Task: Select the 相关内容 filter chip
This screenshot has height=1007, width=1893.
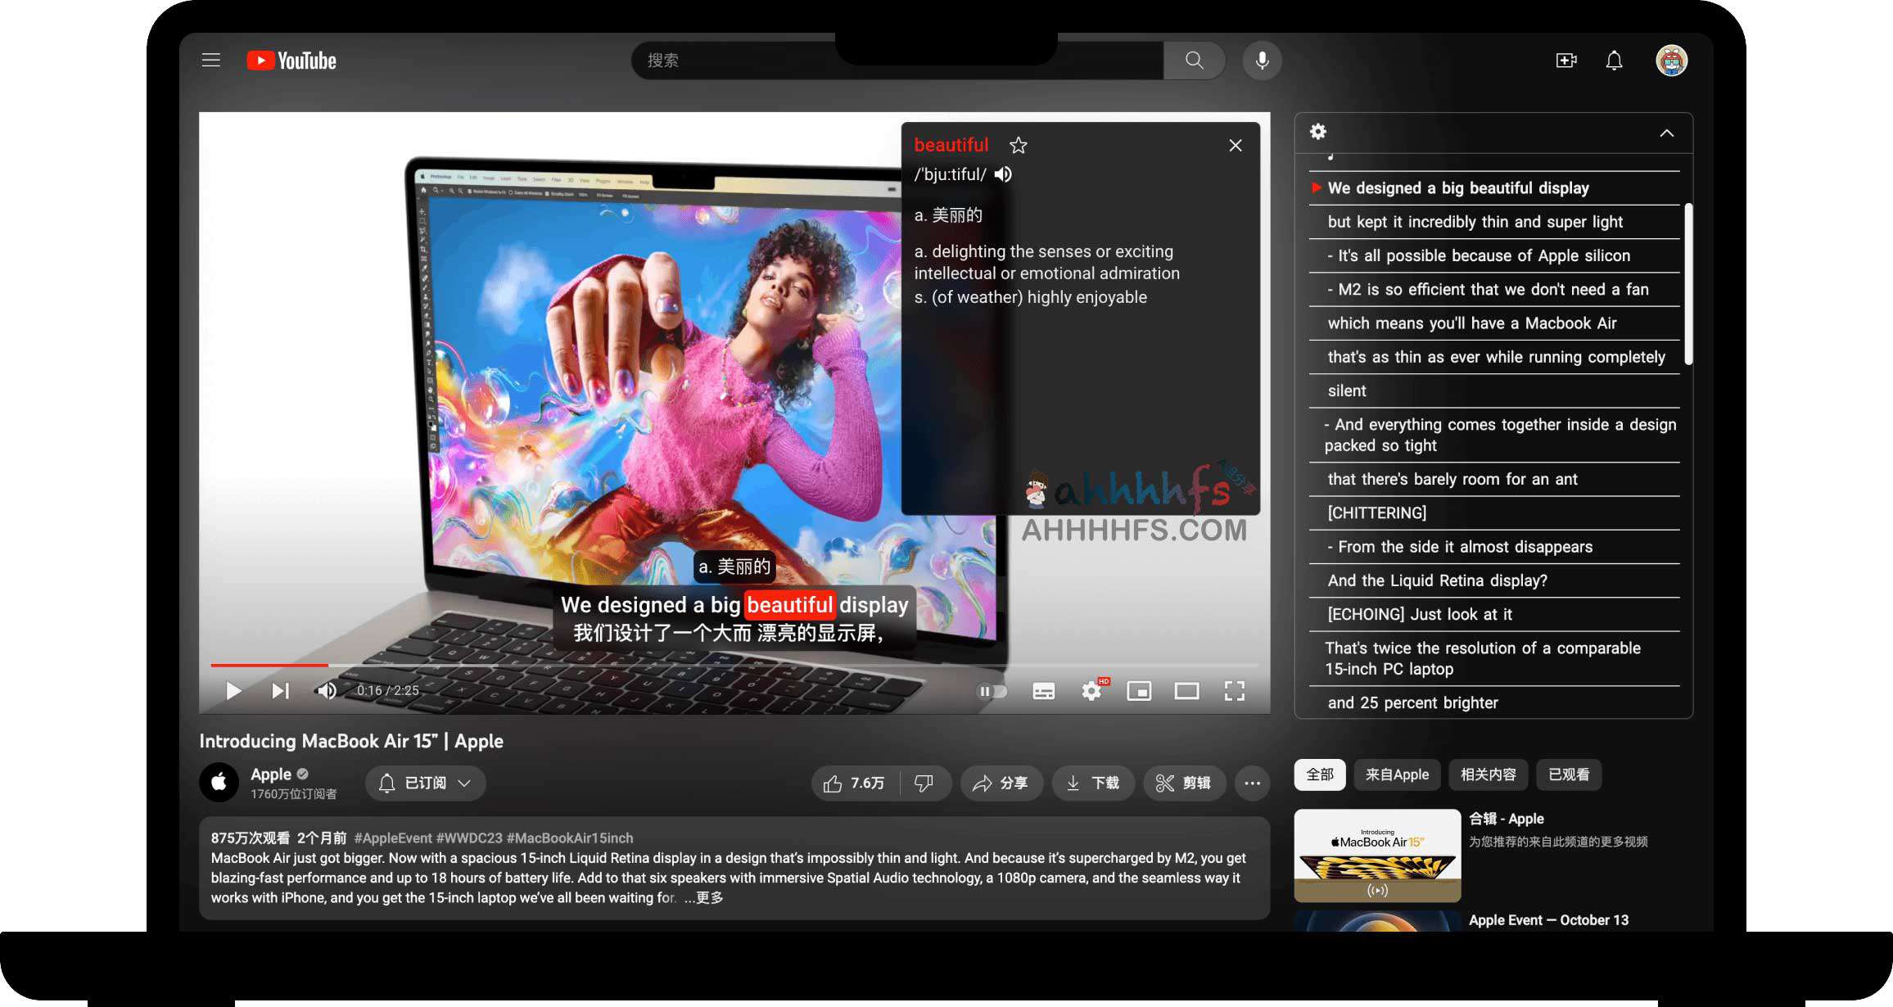Action: point(1488,774)
